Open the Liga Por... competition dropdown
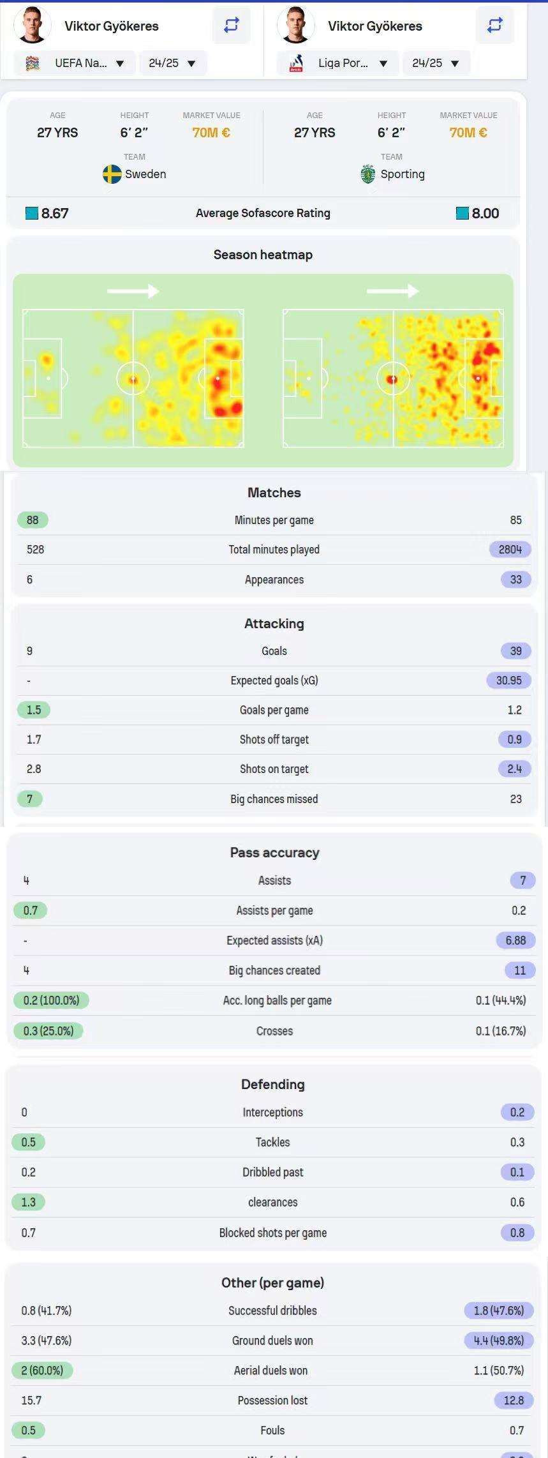The width and height of the screenshot is (548, 1458). (338, 63)
